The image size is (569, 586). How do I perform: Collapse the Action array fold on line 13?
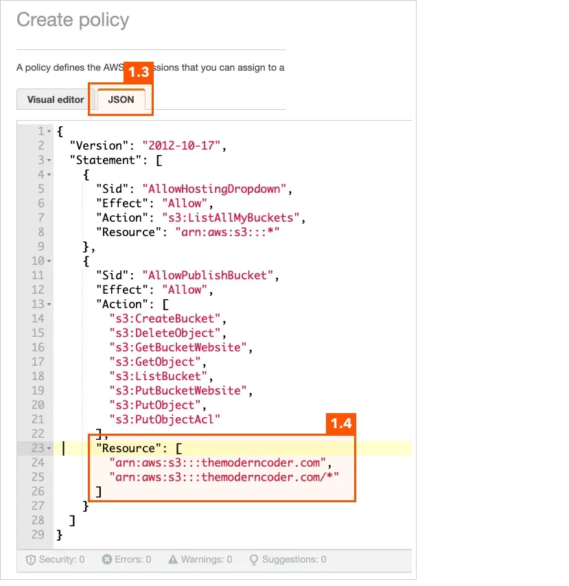click(x=49, y=304)
